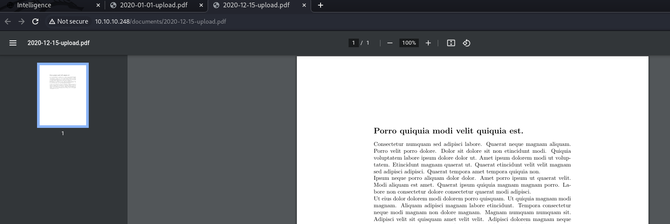Close the 2020-12-15-upload.pdf tab
Viewport: 670px width, 224px height.
point(304,6)
